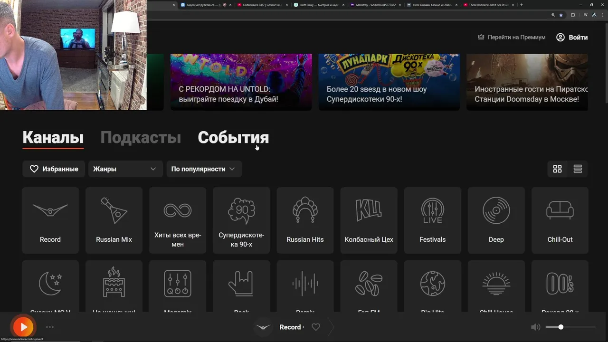This screenshot has width=608, height=342.
Task: Click the zoom magnifier in address bar
Action: pos(553,15)
